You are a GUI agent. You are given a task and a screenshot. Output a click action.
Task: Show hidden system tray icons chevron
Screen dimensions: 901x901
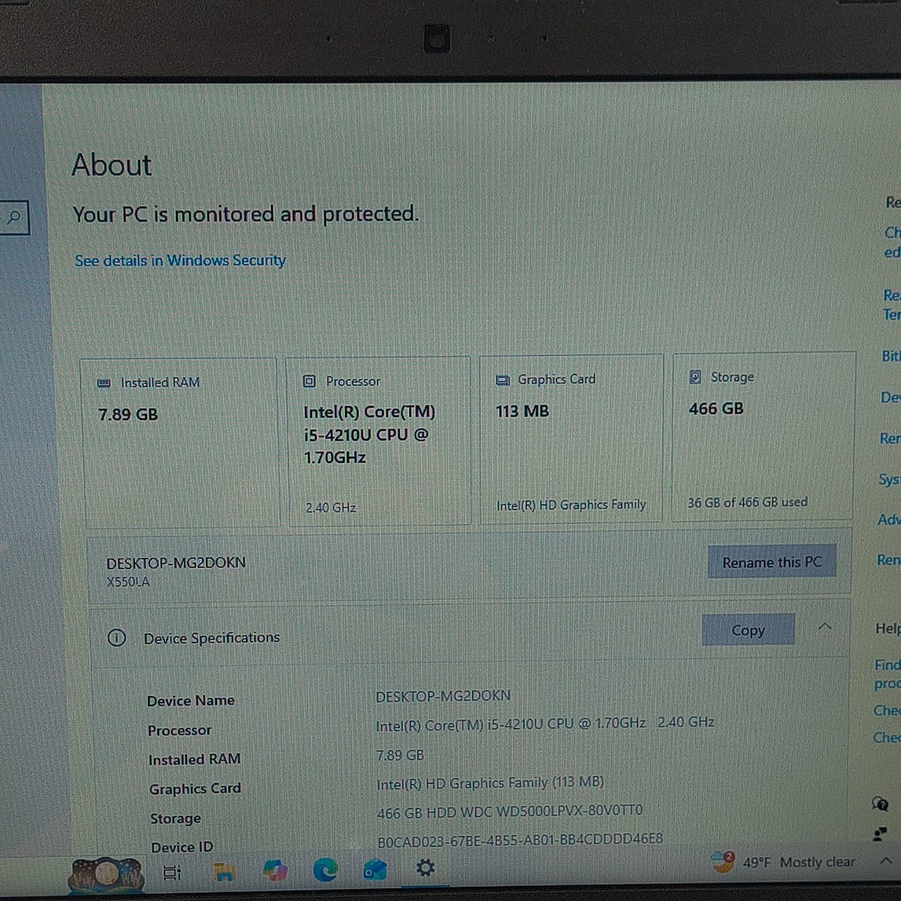[886, 860]
